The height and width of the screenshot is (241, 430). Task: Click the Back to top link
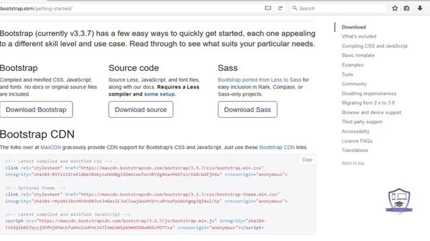click(x=353, y=163)
